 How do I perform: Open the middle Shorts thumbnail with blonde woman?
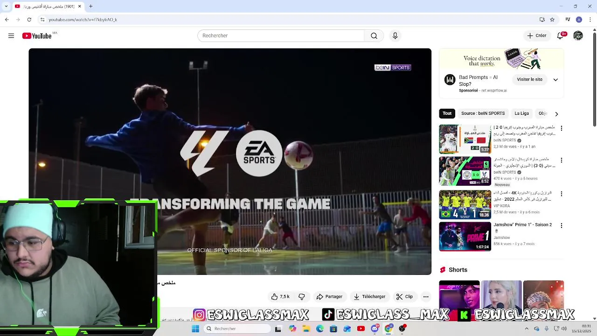pyautogui.click(x=501, y=294)
